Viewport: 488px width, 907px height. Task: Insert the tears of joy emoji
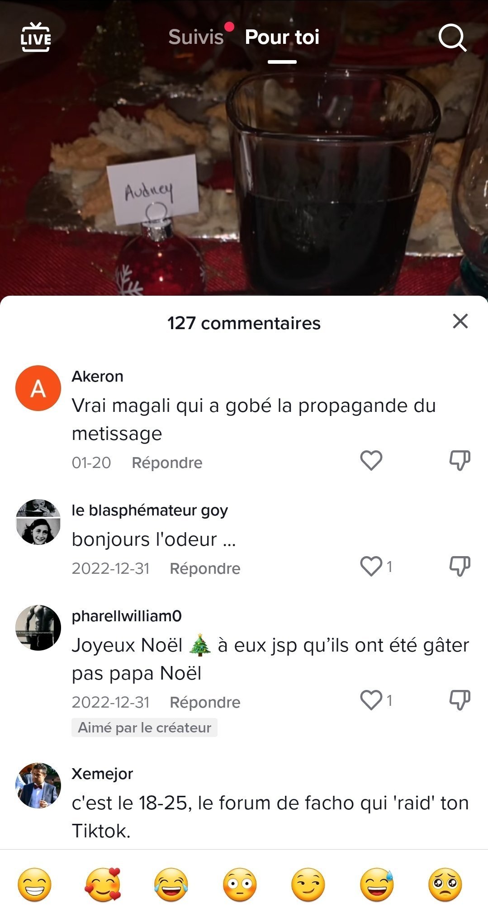pos(171,884)
